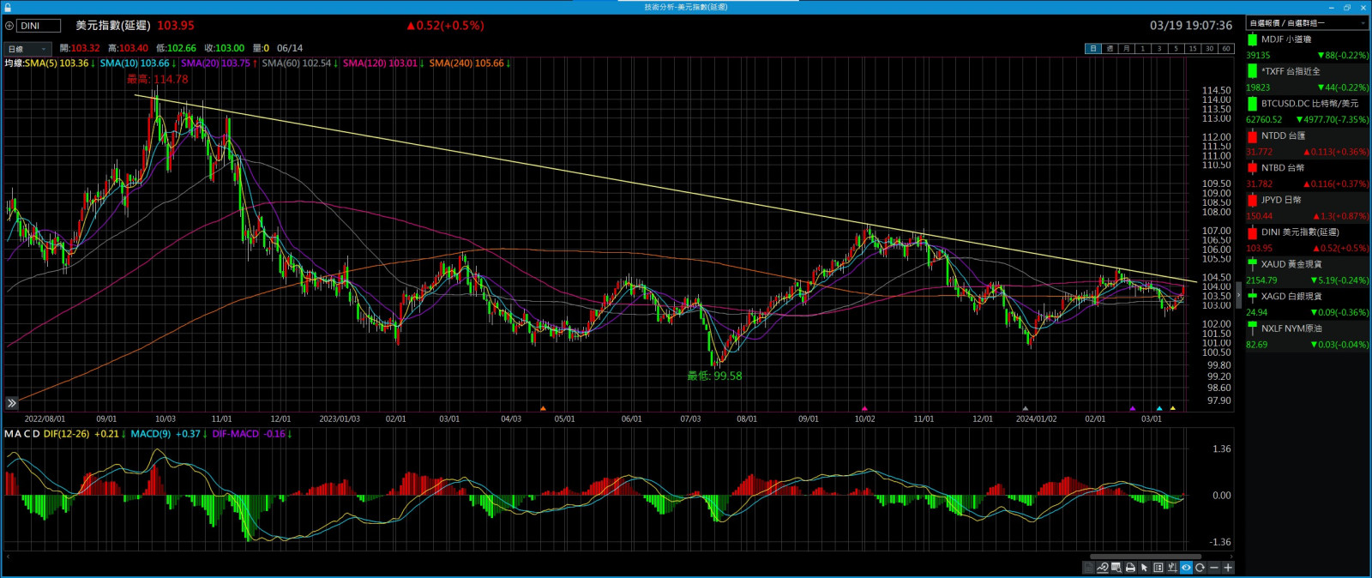
Task: Zoom in chart with plus icon
Action: [x=1228, y=568]
